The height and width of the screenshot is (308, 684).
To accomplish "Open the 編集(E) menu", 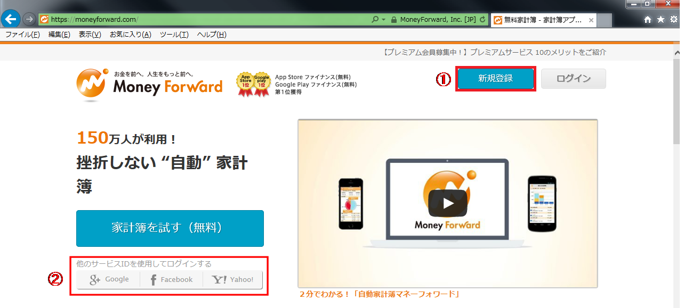I will point(59,35).
